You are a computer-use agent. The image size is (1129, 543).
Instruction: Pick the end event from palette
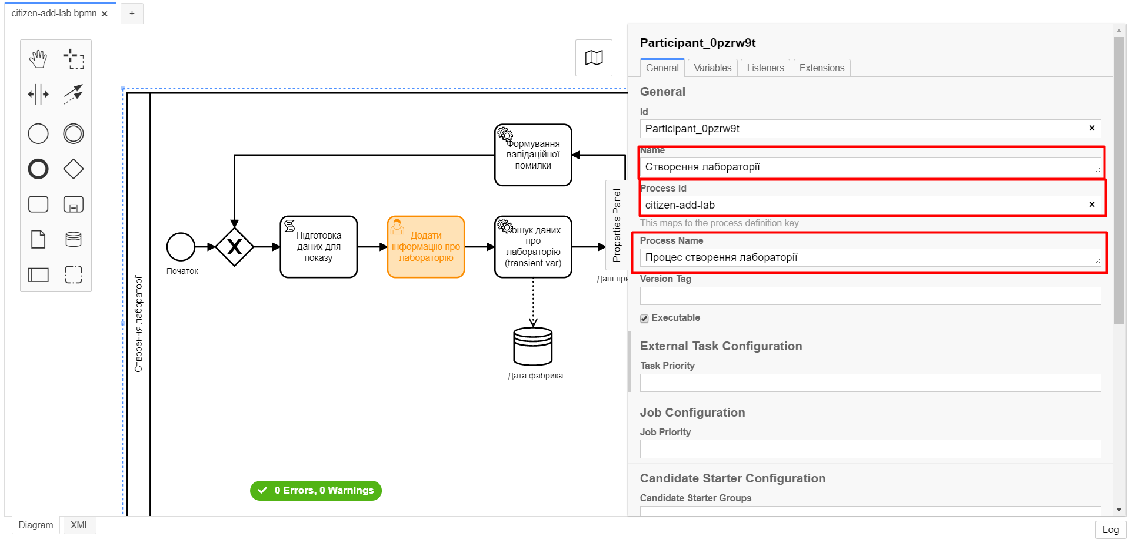coord(38,169)
